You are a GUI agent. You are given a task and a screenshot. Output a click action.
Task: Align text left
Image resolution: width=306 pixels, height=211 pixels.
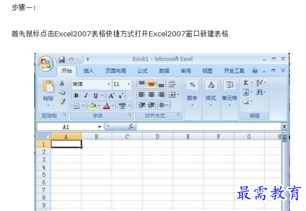click(x=142, y=95)
